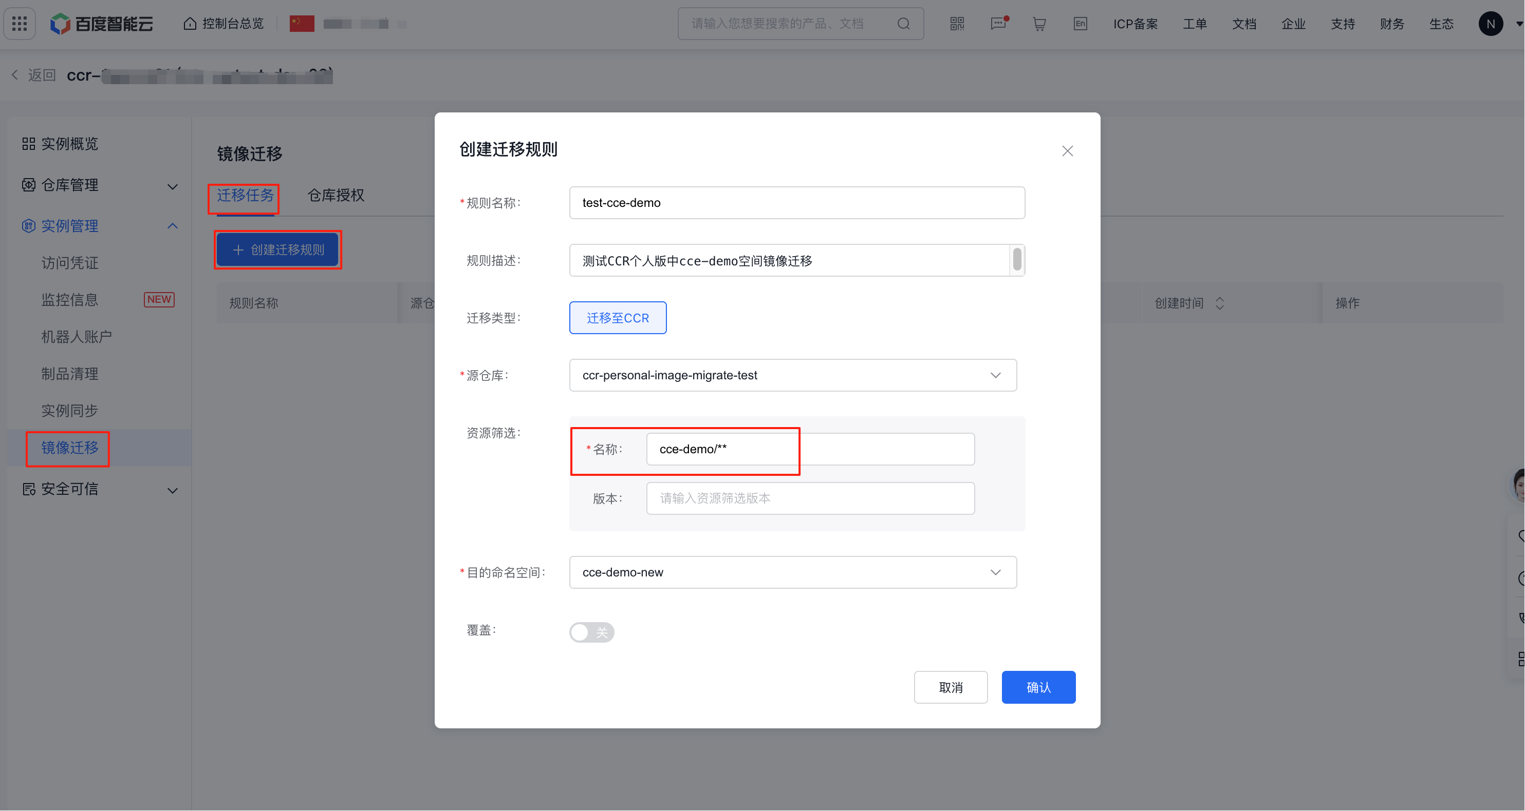Open 企业 menu
Image resolution: width=1525 pixels, height=811 pixels.
(x=1294, y=24)
